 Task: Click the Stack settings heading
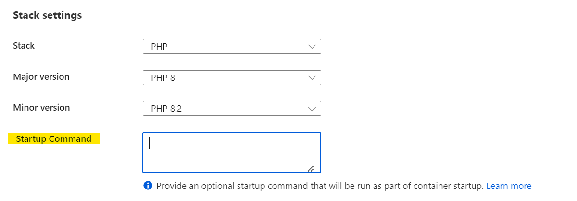47,15
